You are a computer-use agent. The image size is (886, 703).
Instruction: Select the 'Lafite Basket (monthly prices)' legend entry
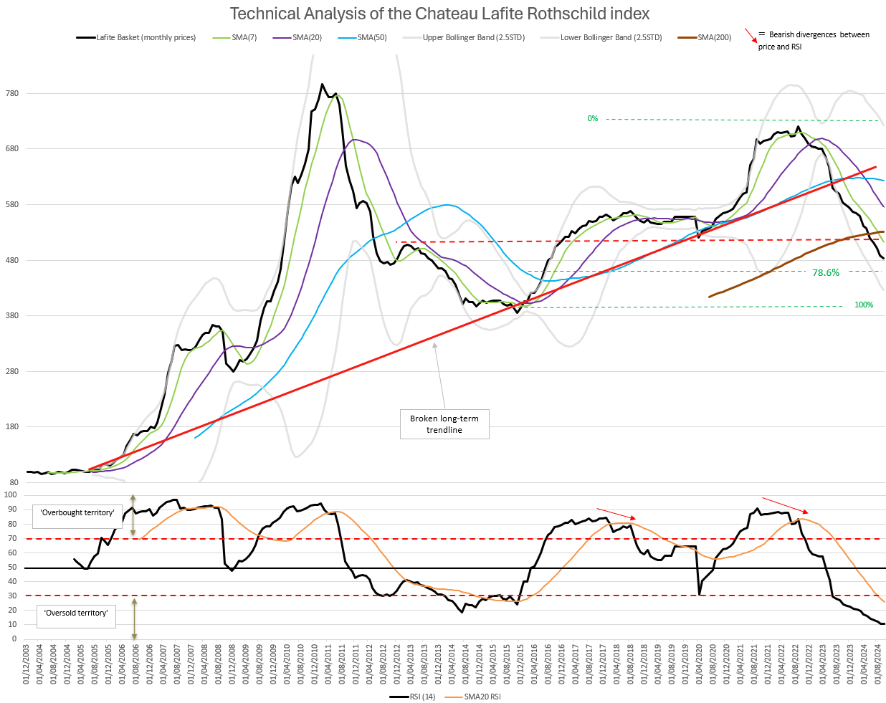point(136,37)
